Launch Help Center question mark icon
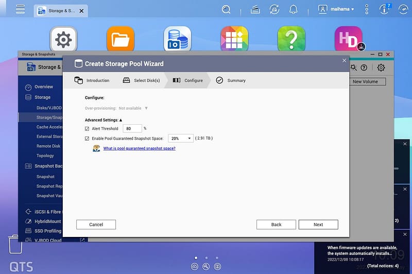412x274 pixels. [x=291, y=40]
